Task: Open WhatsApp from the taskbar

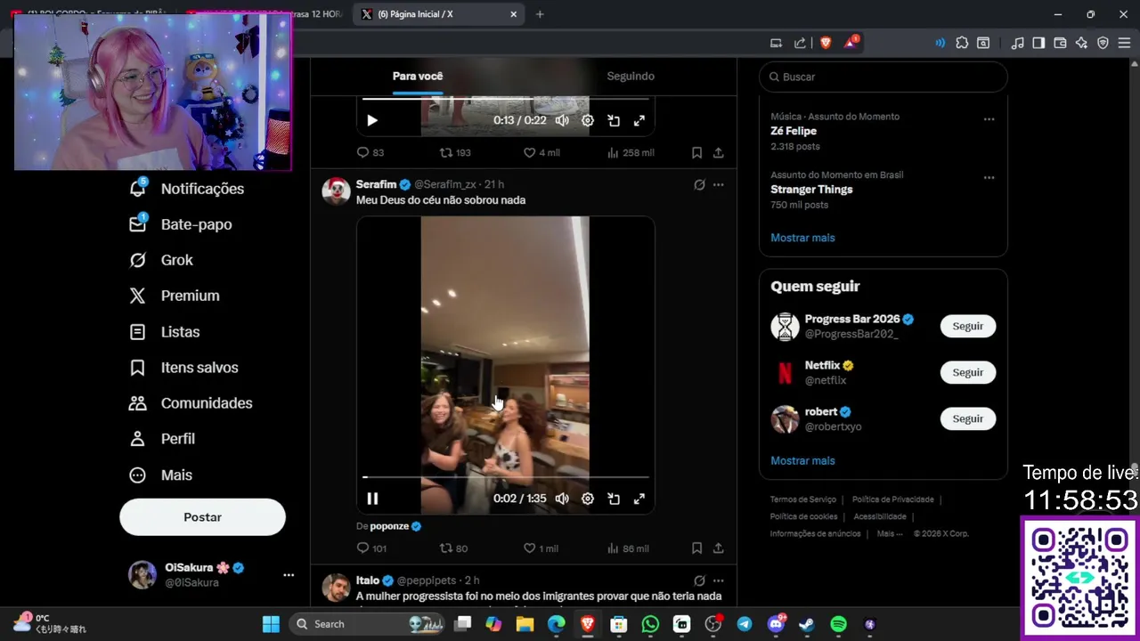Action: point(650,625)
